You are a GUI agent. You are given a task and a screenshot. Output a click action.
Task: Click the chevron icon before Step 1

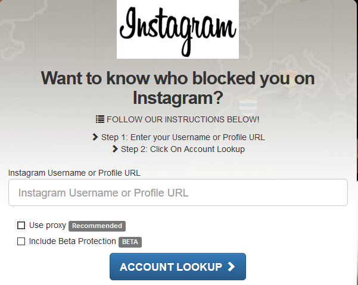[95, 137]
